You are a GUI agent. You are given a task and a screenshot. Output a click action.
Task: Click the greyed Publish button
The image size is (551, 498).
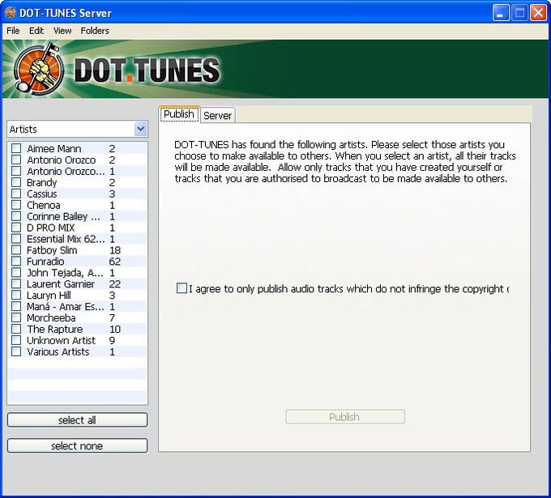point(344,417)
